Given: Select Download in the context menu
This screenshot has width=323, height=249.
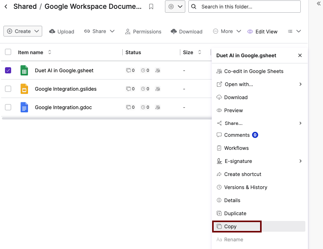Looking at the screenshot, I should (x=260, y=97).
